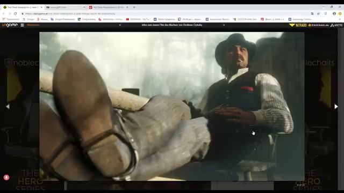Click the red notification bell button
The image size is (344, 193).
[x=6, y=177]
